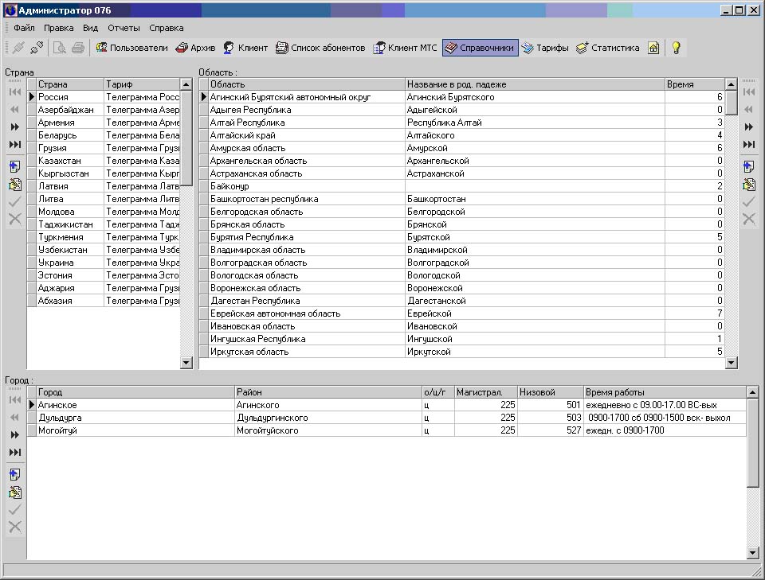Go to last record in Город navigator
765x580 pixels.
pyautogui.click(x=14, y=453)
